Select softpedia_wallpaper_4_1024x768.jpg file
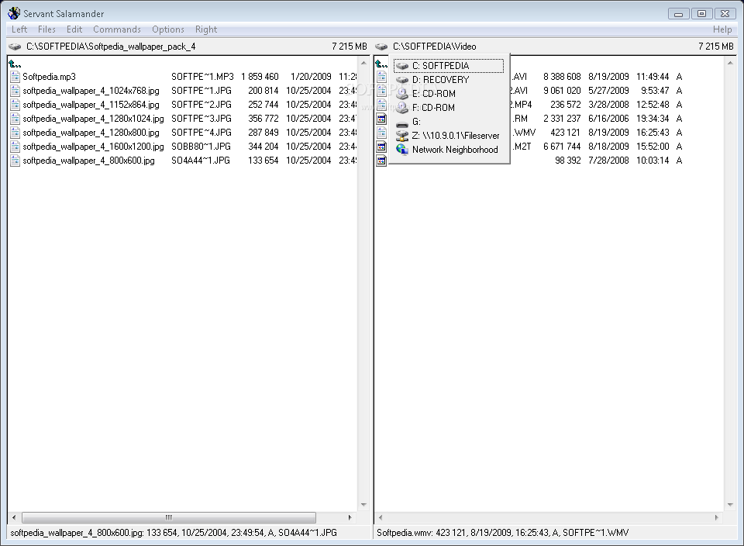 click(91, 91)
